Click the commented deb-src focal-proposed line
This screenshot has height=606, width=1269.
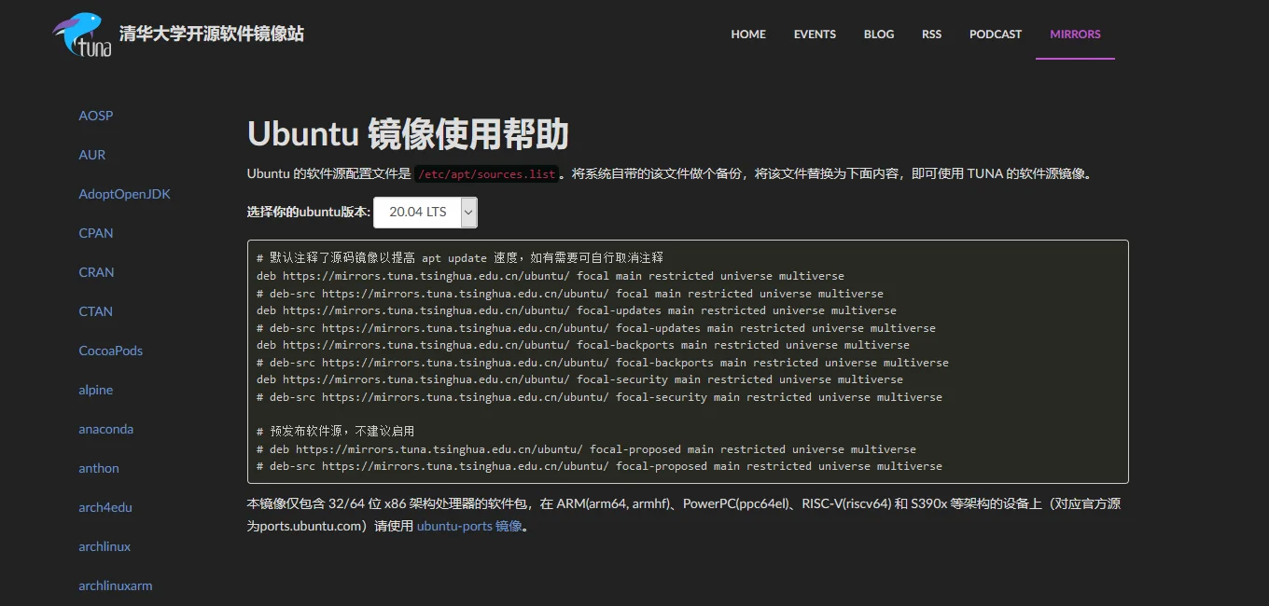coord(599,466)
